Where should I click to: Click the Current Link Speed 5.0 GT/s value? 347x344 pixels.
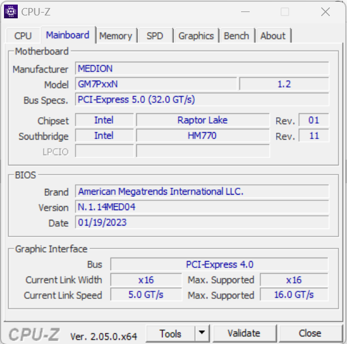[x=146, y=295]
